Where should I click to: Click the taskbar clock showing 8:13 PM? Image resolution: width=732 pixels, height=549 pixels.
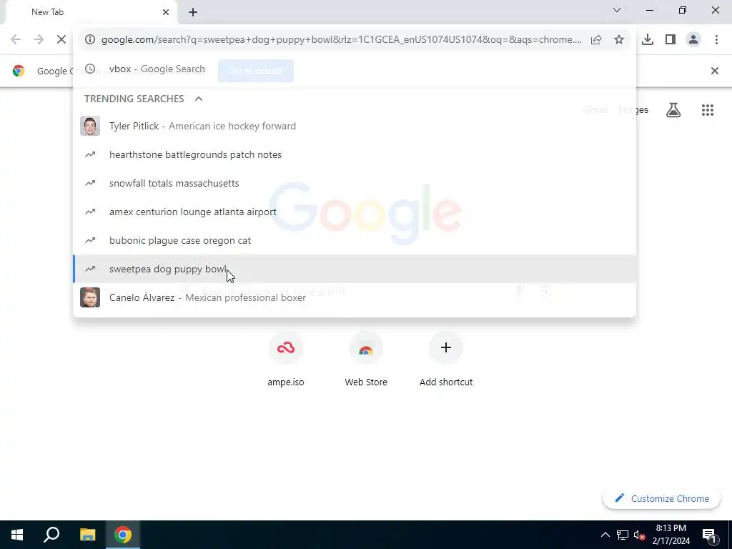tap(671, 535)
